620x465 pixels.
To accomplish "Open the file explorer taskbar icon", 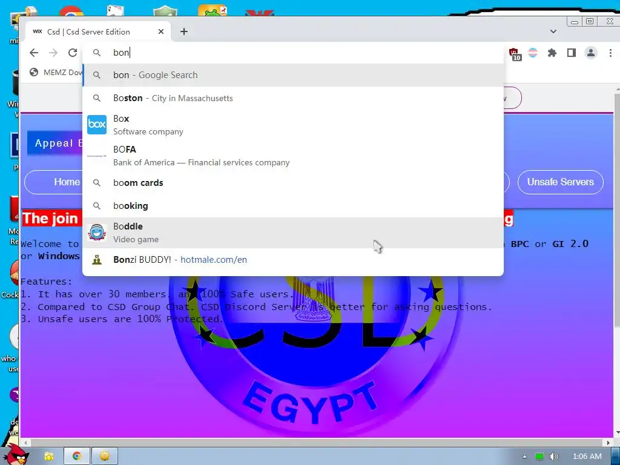I will point(48,457).
